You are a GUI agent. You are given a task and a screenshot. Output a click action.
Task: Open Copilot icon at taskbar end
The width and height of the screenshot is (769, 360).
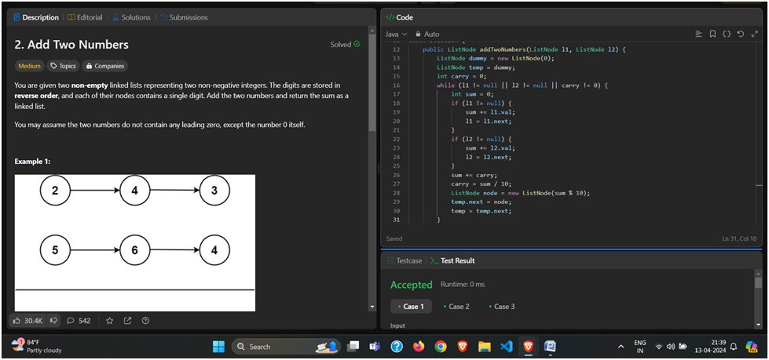click(x=752, y=347)
